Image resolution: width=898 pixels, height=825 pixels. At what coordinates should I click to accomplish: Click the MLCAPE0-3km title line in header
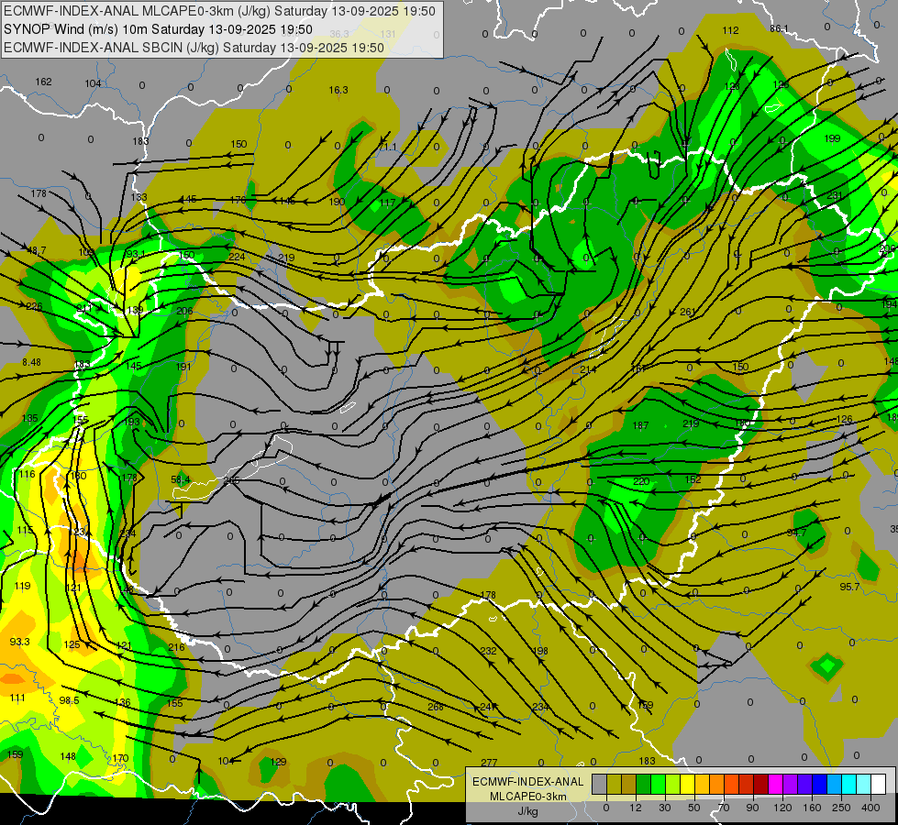click(219, 11)
